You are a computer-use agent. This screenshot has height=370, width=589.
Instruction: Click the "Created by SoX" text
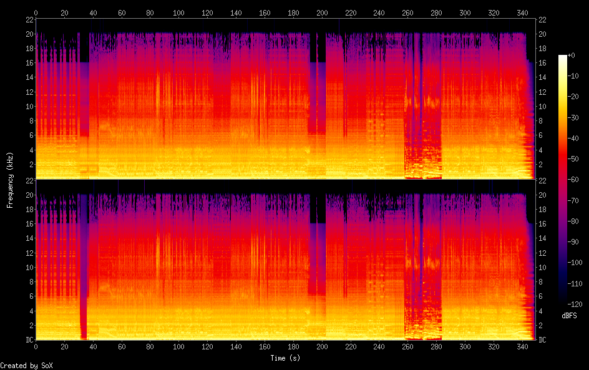point(26,365)
